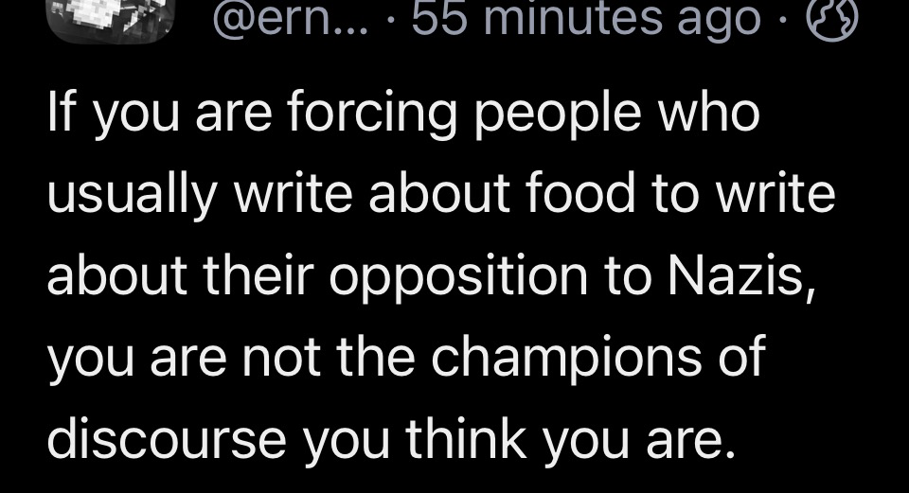Click the line 'usually write about food to write'

pos(441,194)
